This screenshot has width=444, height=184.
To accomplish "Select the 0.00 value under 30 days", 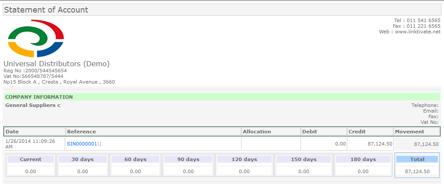I will coord(83,171).
